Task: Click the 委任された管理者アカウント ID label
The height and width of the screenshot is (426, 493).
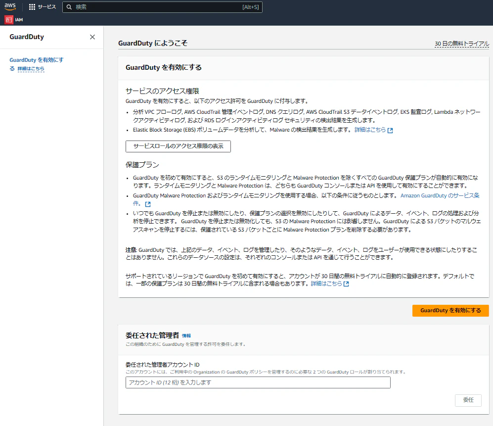Action: tap(163, 365)
